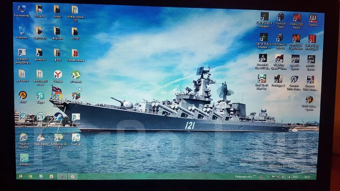
Task: Launch the Warface game shortcut
Action: pyautogui.click(x=313, y=20)
